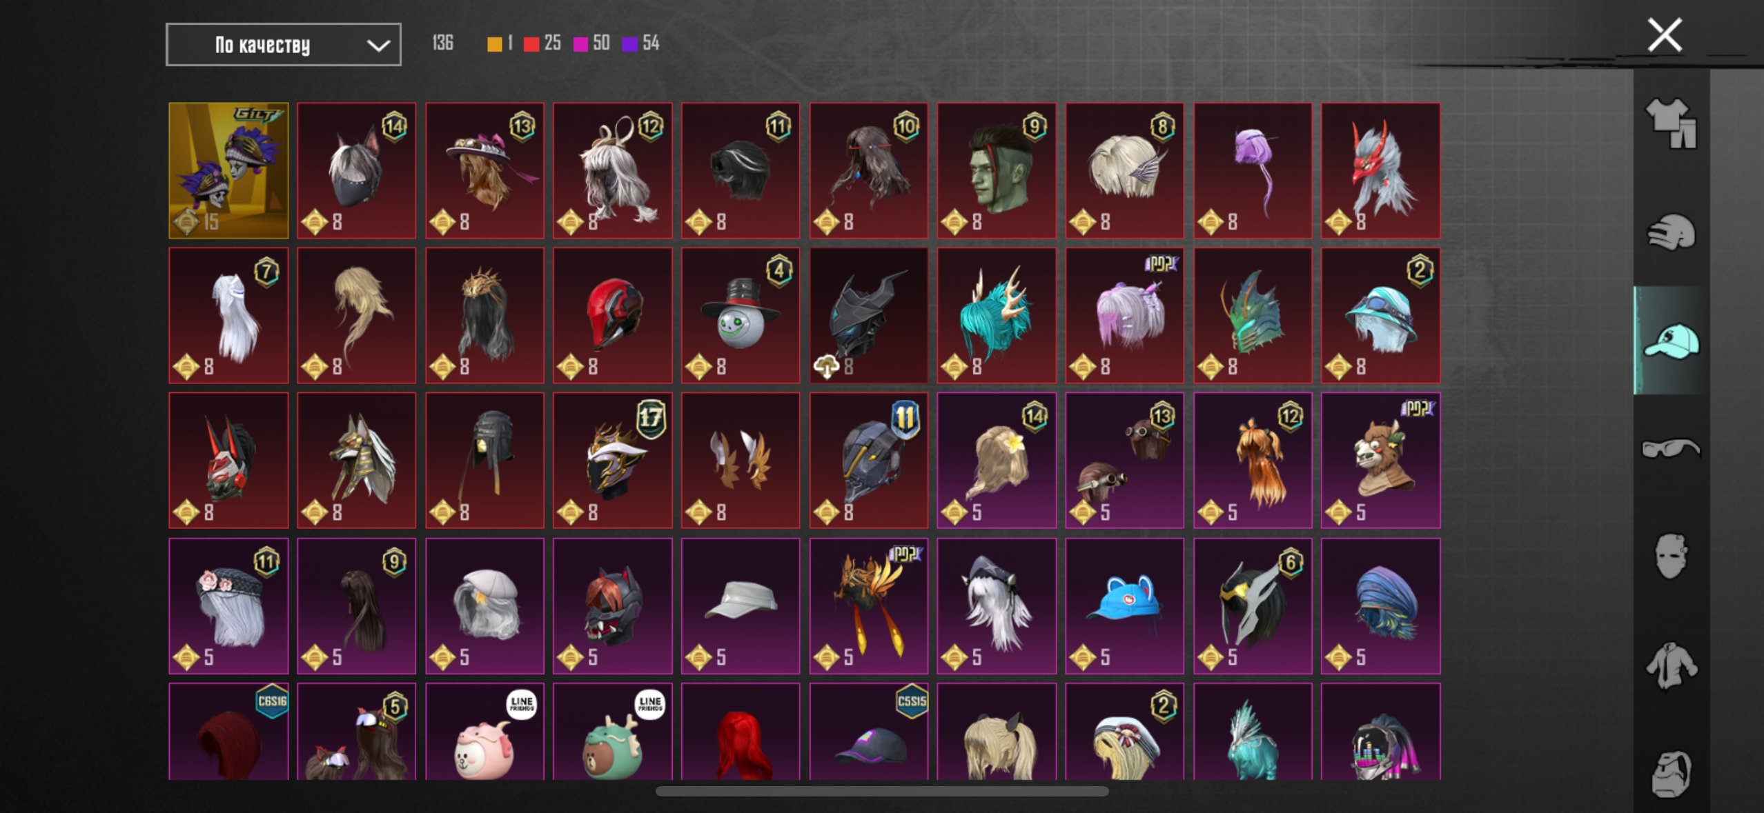Filter by the orange quality swatch
1764x813 pixels.
coord(494,44)
